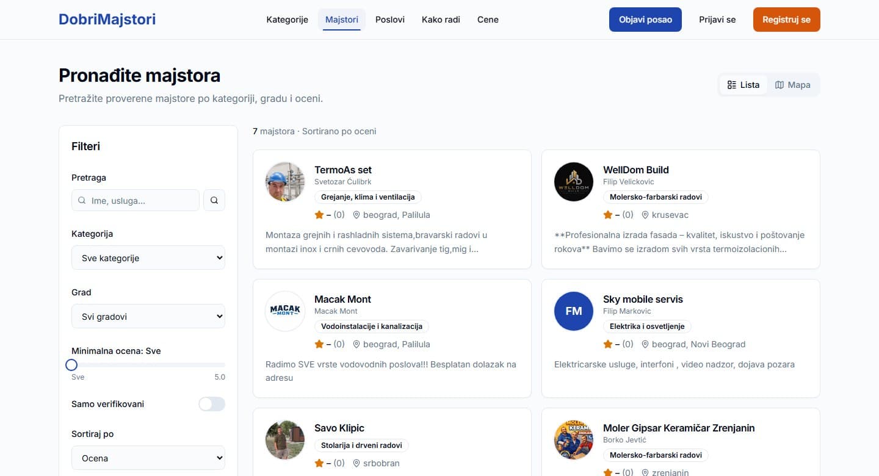Open Savo Klipic profile photo

(x=285, y=440)
